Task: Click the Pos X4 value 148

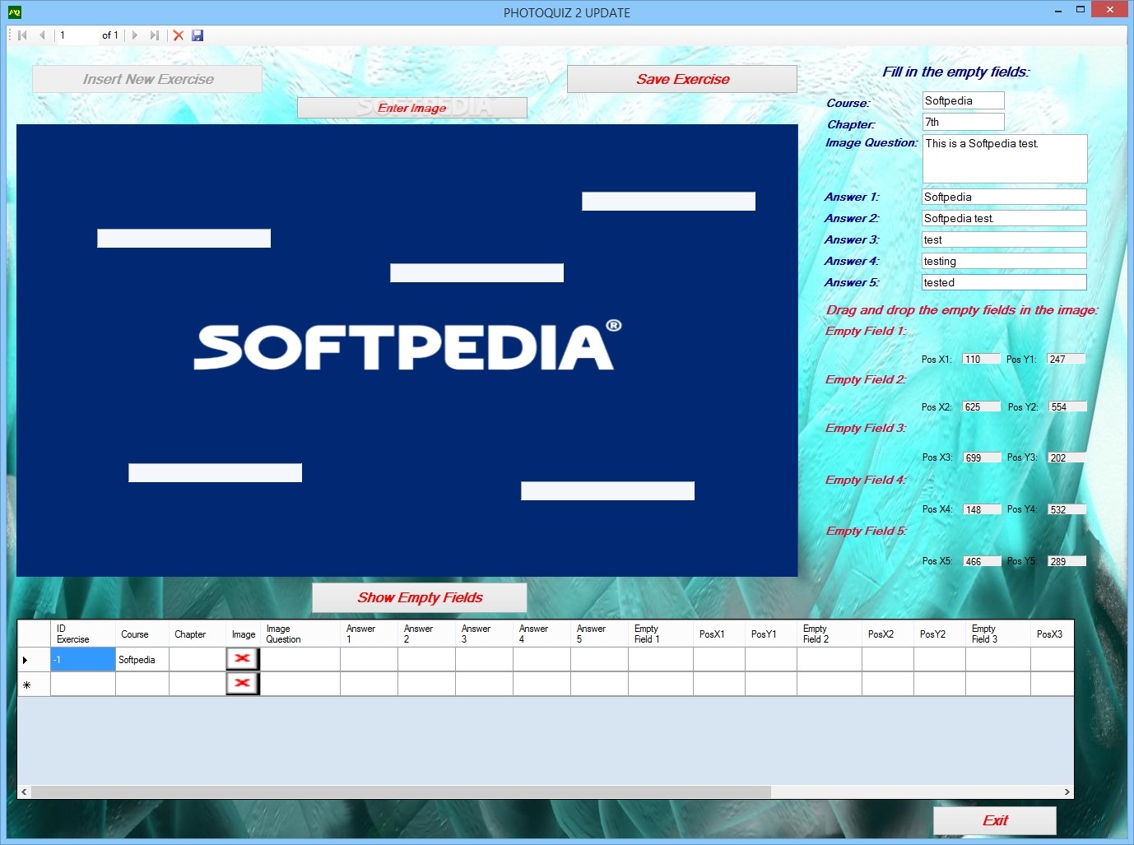Action: point(983,509)
